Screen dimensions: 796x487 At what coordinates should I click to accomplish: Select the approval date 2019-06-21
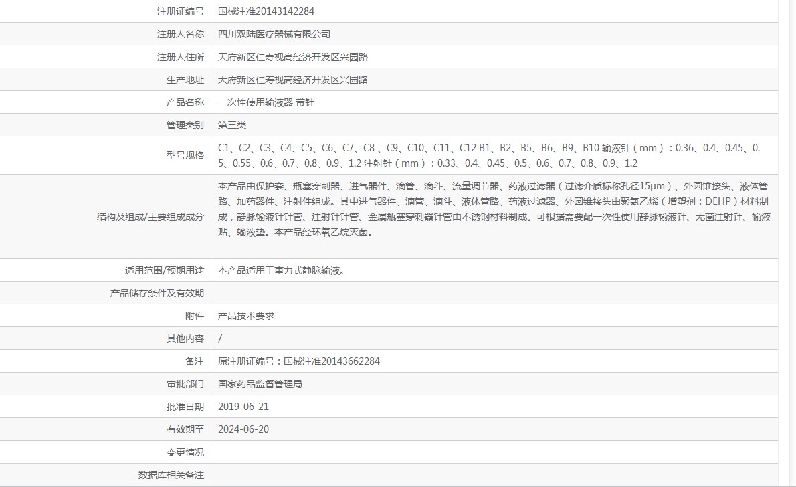tap(243, 407)
